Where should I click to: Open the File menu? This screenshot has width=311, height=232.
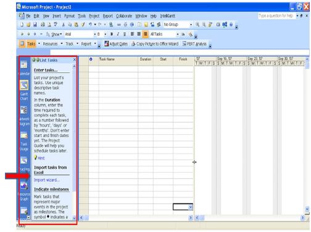pos(28,16)
